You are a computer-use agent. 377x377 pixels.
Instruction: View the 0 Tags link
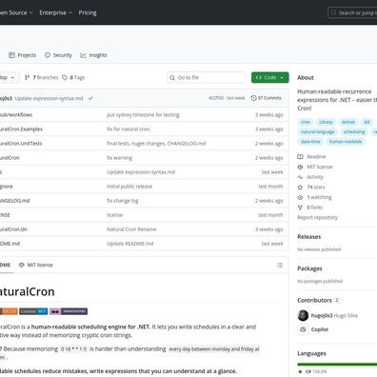click(73, 77)
